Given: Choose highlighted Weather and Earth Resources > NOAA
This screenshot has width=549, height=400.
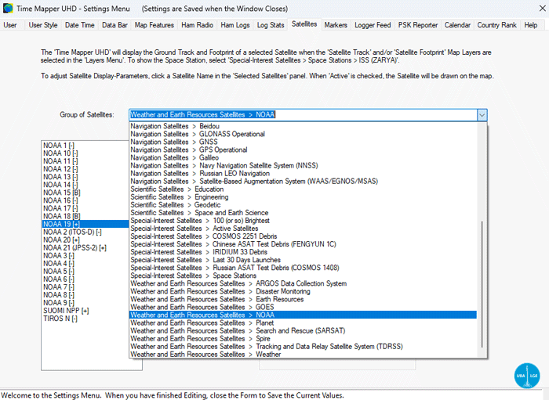Looking at the screenshot, I should coord(303,315).
